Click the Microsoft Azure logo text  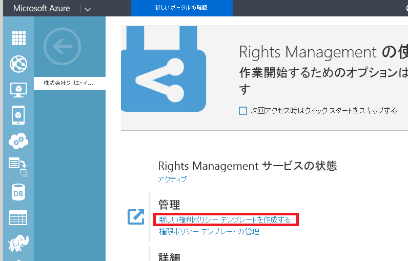(42, 8)
